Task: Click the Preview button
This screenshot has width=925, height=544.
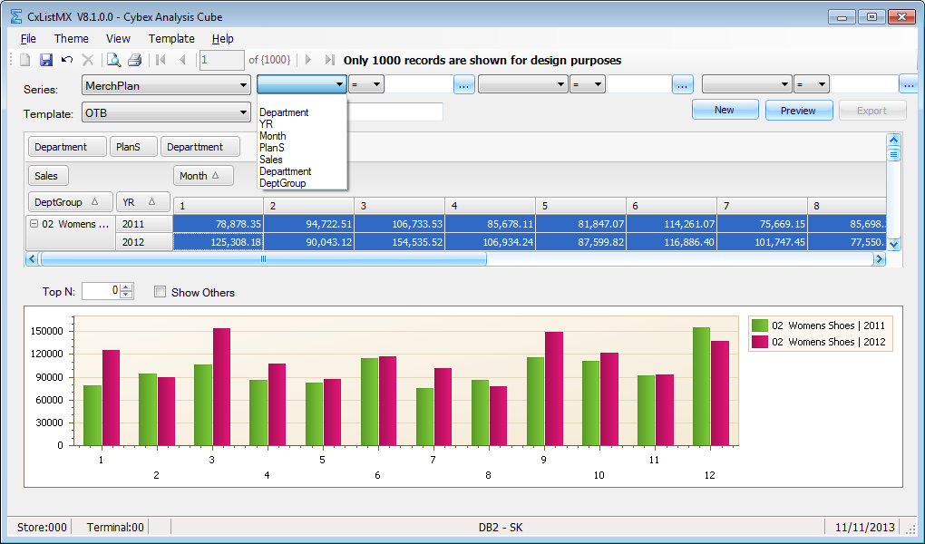Action: (799, 111)
